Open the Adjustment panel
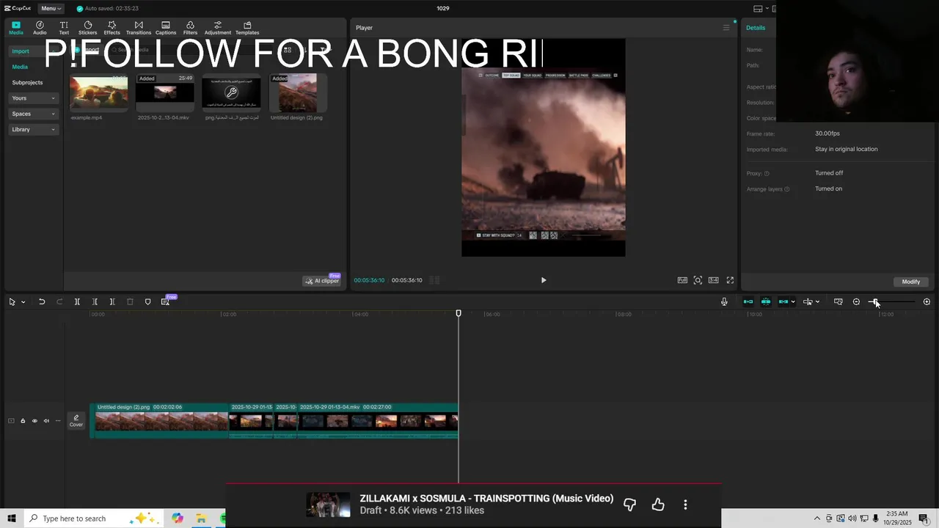 pyautogui.click(x=217, y=28)
